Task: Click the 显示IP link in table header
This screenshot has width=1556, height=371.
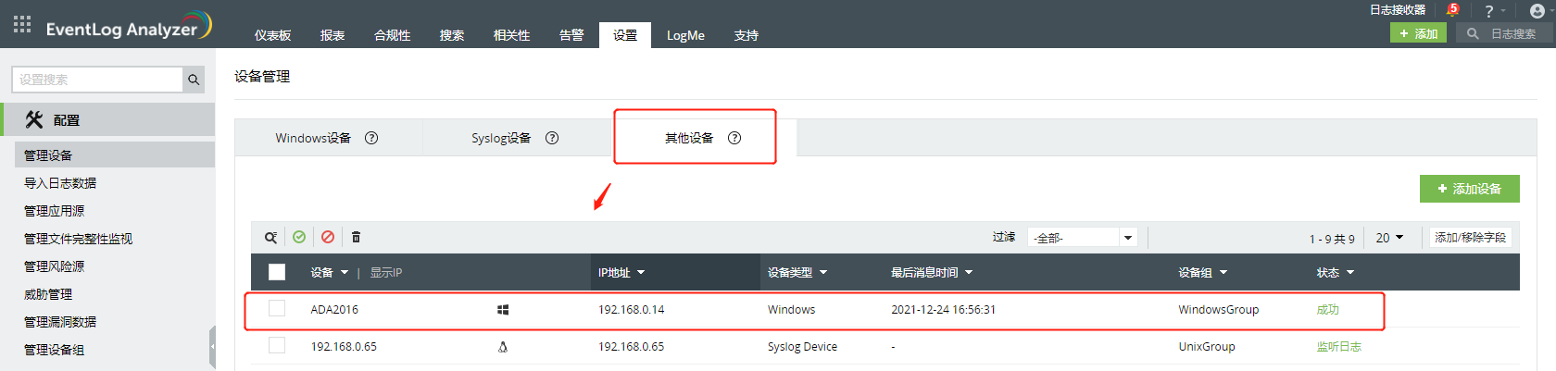Action: pyautogui.click(x=386, y=273)
